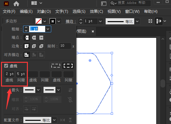Align stroke to outside icon
Image resolution: width=171 pixels, height=124 pixels.
(x=41, y=55)
